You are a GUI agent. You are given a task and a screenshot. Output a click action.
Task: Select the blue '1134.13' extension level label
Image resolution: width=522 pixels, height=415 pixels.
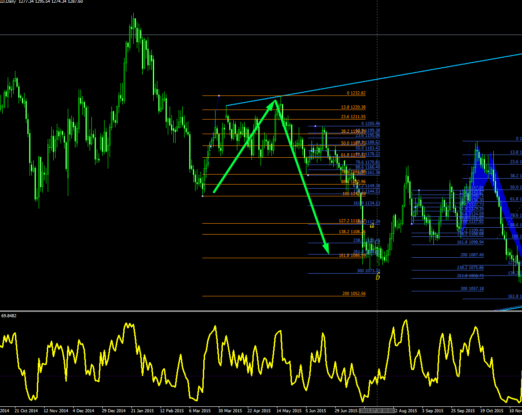pos(366,203)
